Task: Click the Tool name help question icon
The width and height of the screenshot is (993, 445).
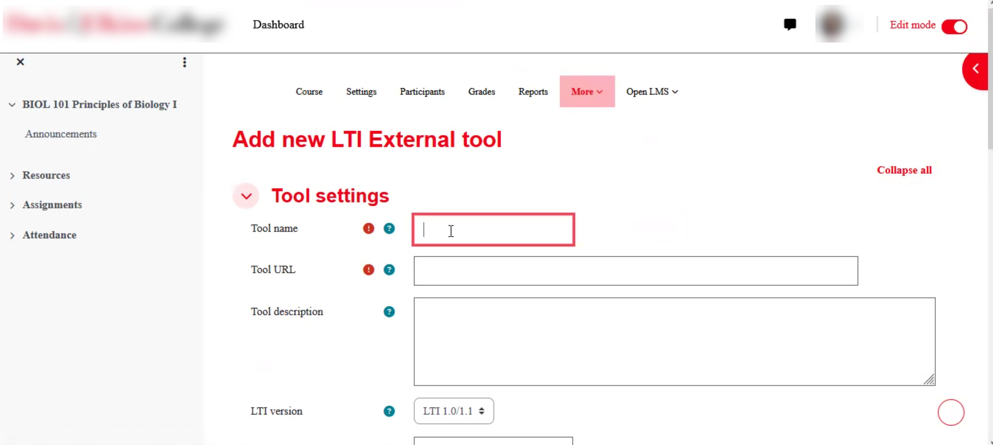Action: [389, 229]
